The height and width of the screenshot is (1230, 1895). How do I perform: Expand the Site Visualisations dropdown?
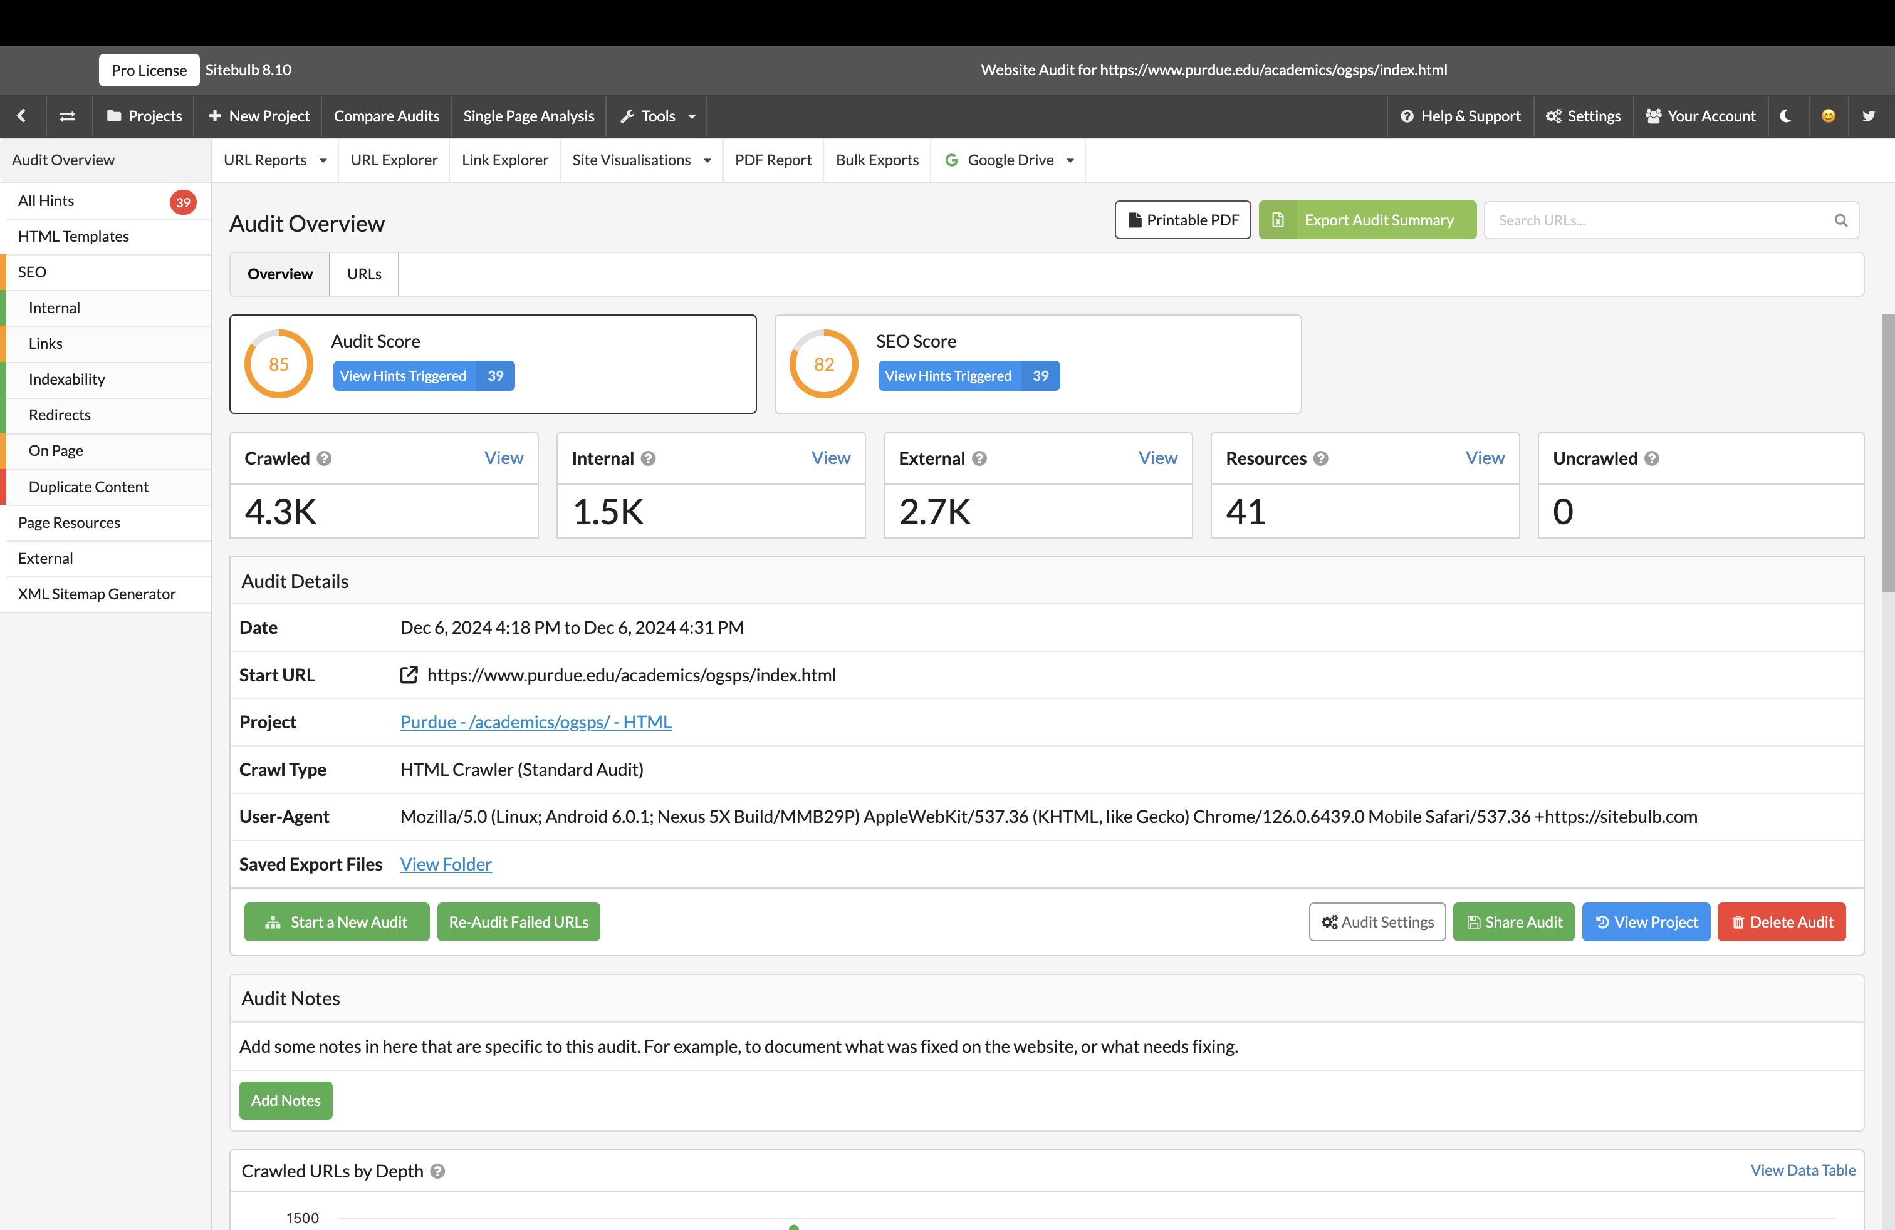(641, 160)
